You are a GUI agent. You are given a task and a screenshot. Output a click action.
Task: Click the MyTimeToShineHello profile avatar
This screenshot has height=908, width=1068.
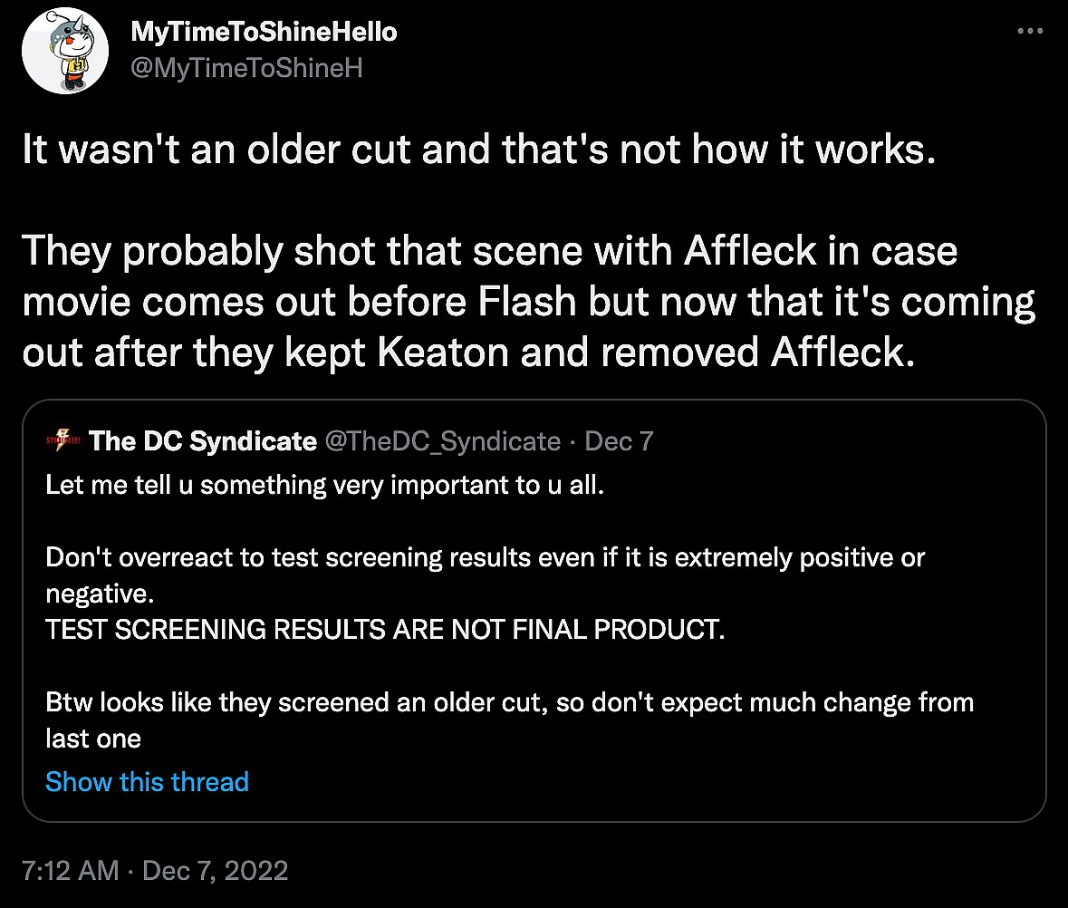click(x=59, y=56)
